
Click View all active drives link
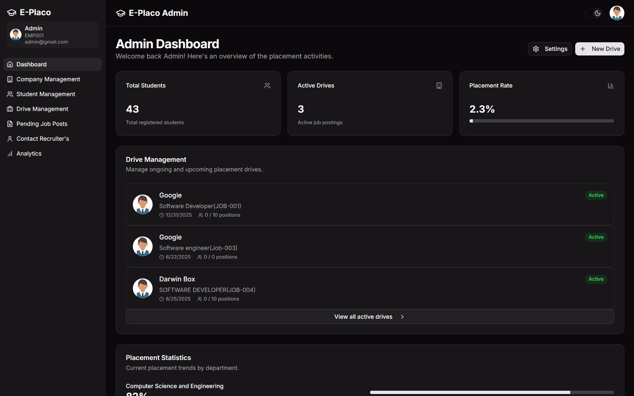coord(363,316)
